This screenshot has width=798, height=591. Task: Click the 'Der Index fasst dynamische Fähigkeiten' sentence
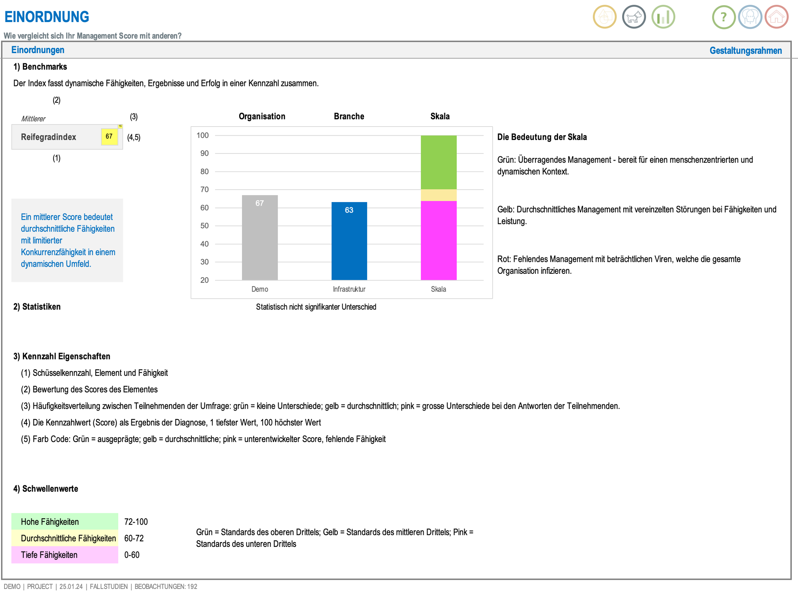pos(166,83)
